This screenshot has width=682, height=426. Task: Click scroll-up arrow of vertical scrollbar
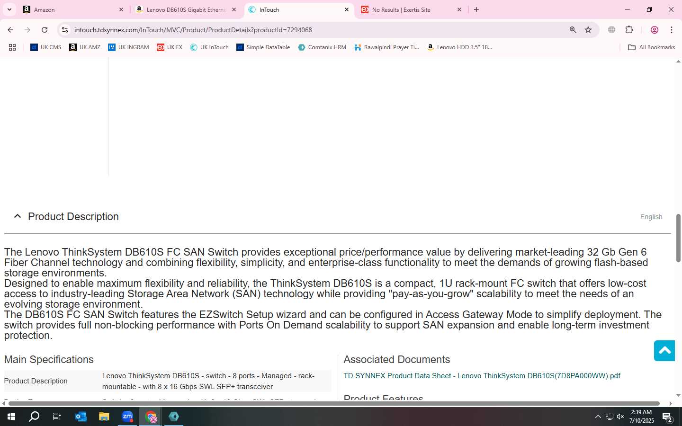tap(678, 62)
